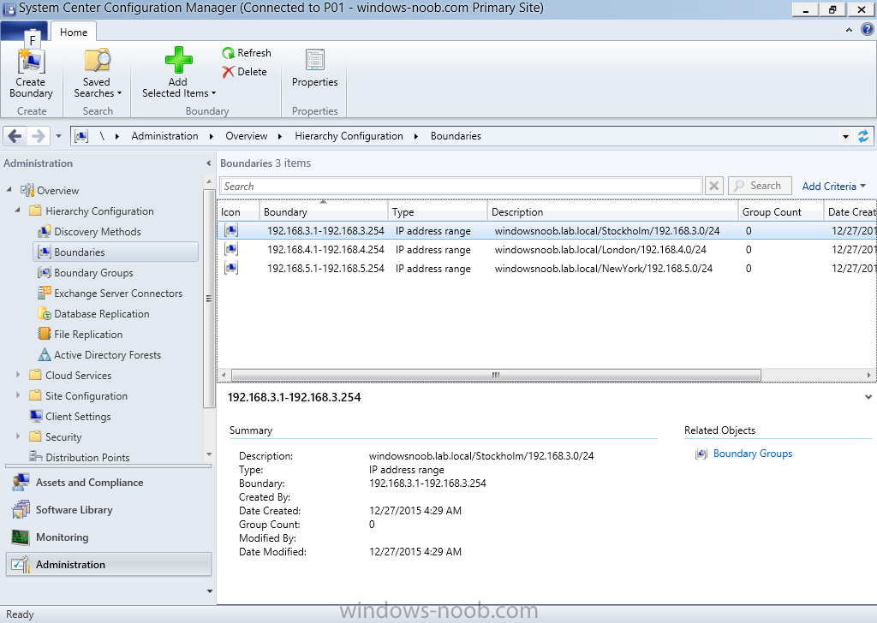877x623 pixels.
Task: Click the Icon column header
Action: coord(238,211)
